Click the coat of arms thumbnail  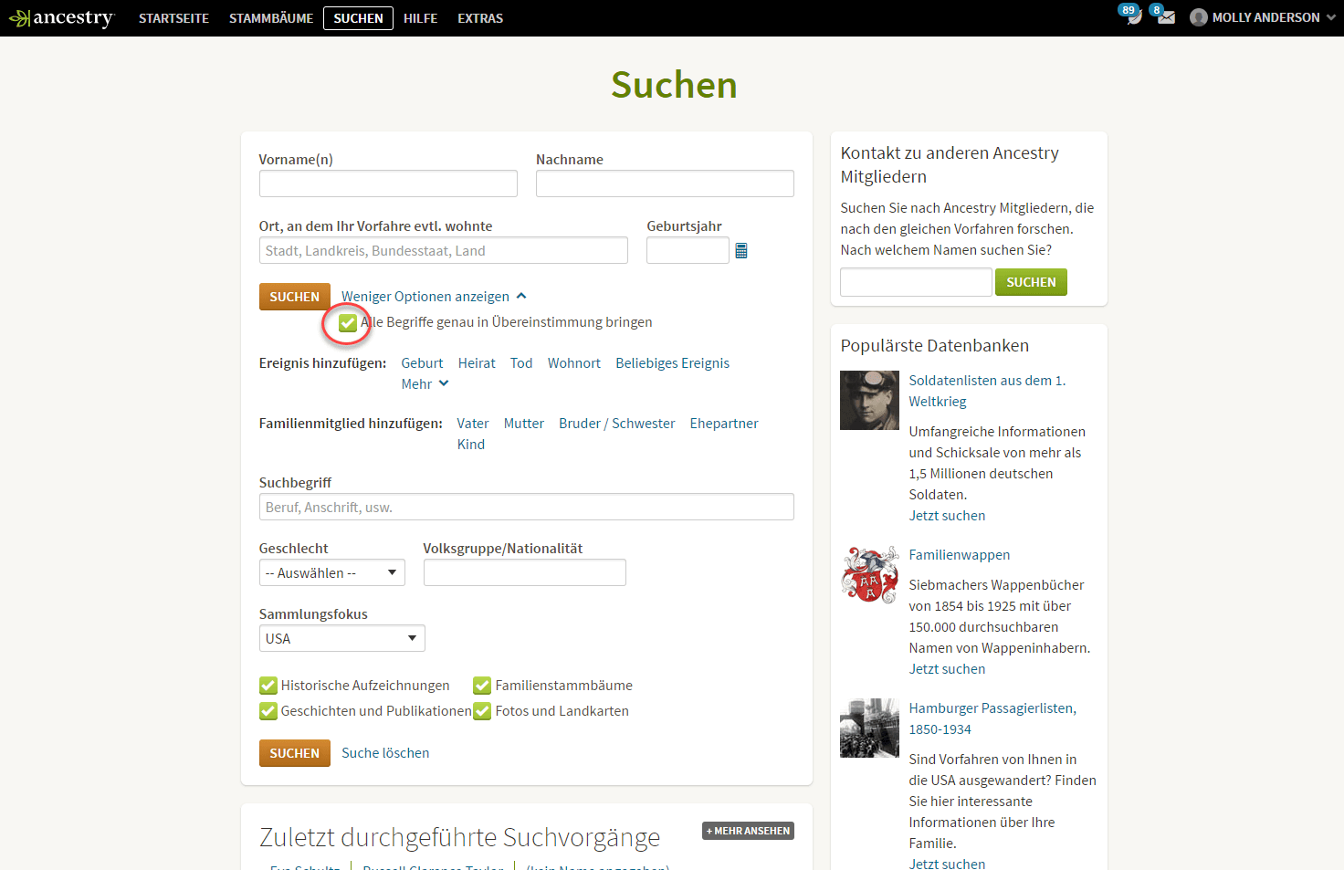[869, 574]
